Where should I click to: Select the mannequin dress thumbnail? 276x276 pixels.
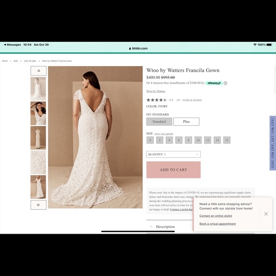click(x=38, y=138)
